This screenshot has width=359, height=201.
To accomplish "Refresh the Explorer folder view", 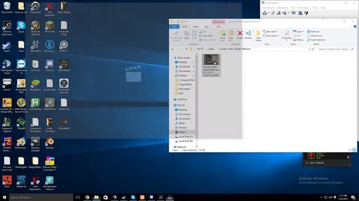I will [x=313, y=49].
